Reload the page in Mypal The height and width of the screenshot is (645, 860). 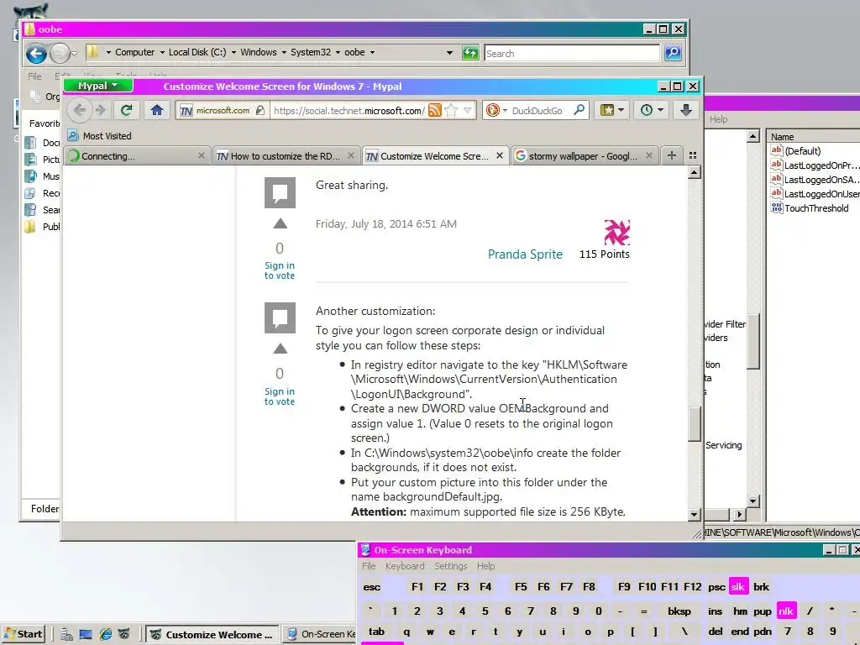coord(126,110)
